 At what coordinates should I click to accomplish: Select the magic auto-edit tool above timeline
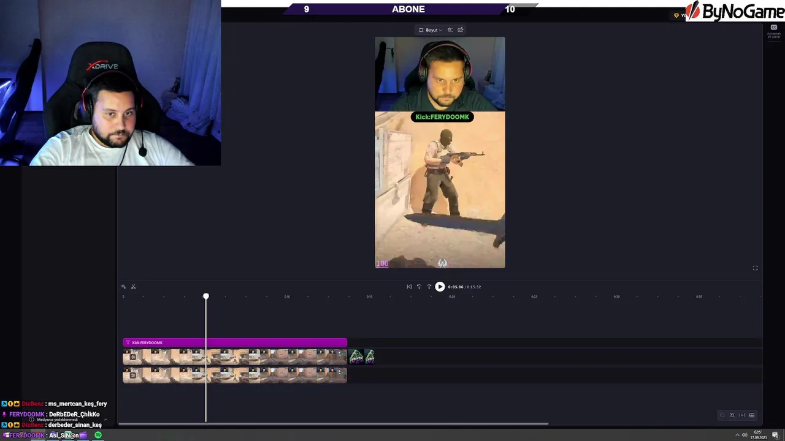pyautogui.click(x=123, y=287)
